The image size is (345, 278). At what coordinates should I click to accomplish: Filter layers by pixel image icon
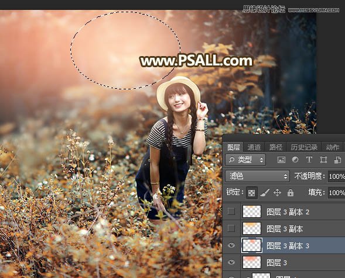(x=281, y=160)
